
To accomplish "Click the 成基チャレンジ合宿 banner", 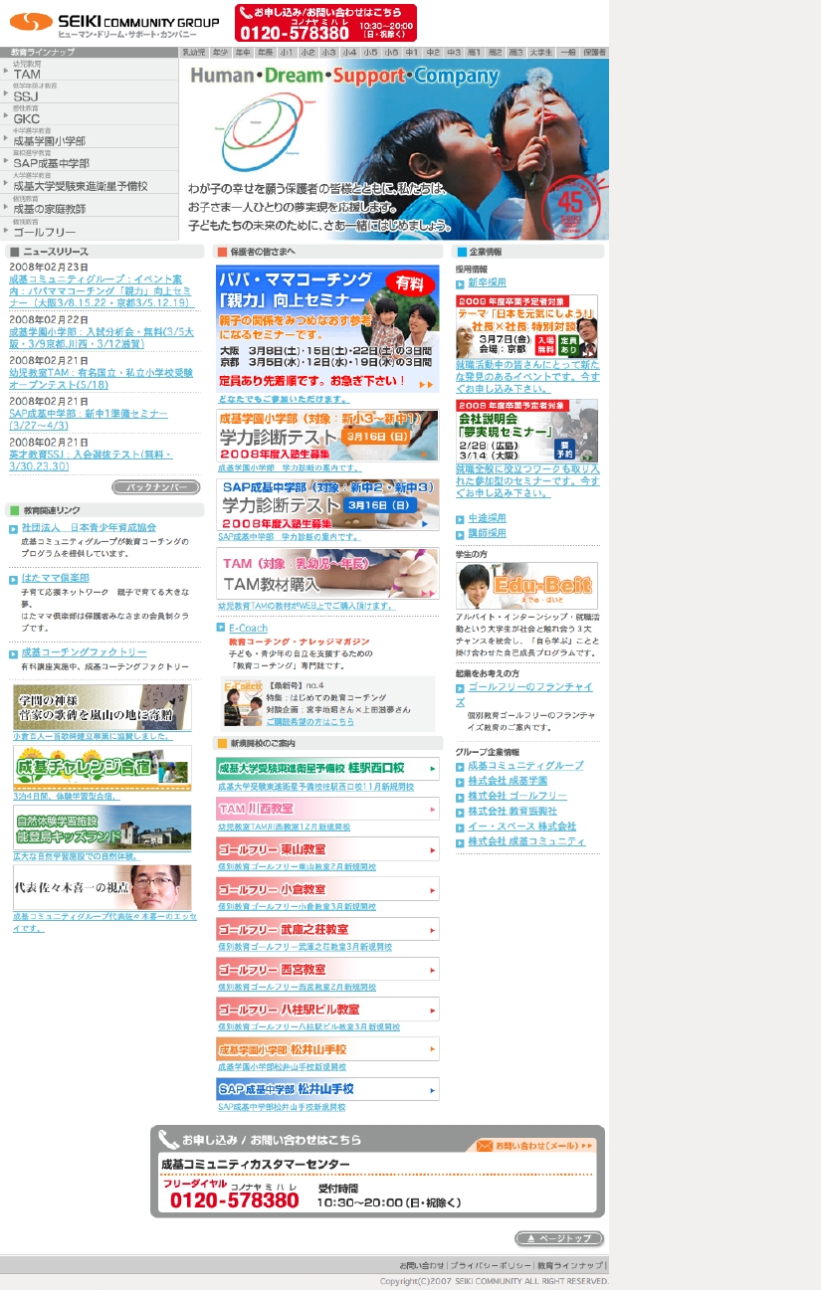I will point(102,768).
